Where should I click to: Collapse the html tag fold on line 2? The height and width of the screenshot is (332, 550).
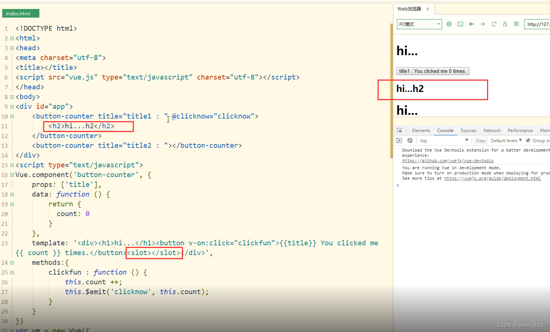coord(12,38)
